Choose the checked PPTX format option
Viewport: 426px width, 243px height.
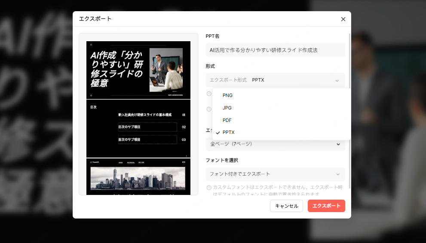281,132
